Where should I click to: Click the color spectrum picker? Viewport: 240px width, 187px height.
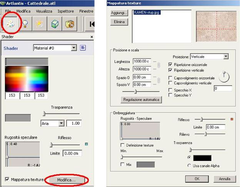(27, 78)
